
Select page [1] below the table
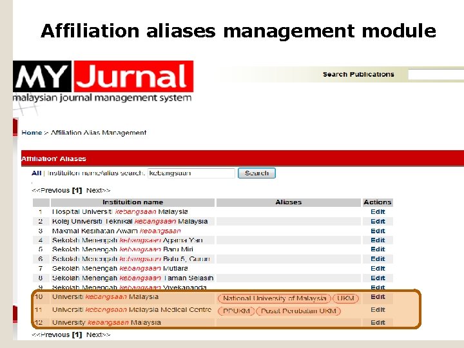click(x=77, y=334)
